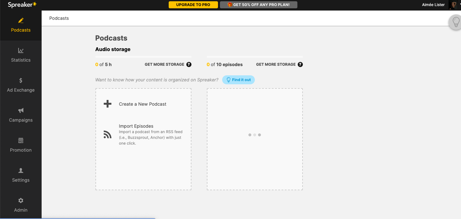Open Campaigns using the megaphone icon
This screenshot has width=461, height=219.
pyautogui.click(x=20, y=110)
